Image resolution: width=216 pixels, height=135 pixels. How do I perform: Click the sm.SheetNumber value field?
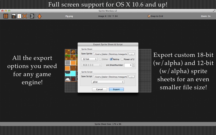tap(128, 65)
